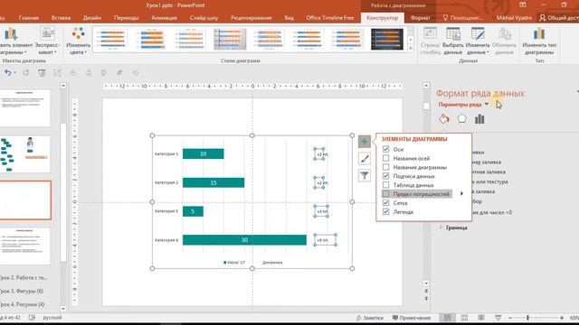Image resolution: width=579 pixels, height=325 pixels.
Task: Open the chart styles brush button
Action: 364,159
